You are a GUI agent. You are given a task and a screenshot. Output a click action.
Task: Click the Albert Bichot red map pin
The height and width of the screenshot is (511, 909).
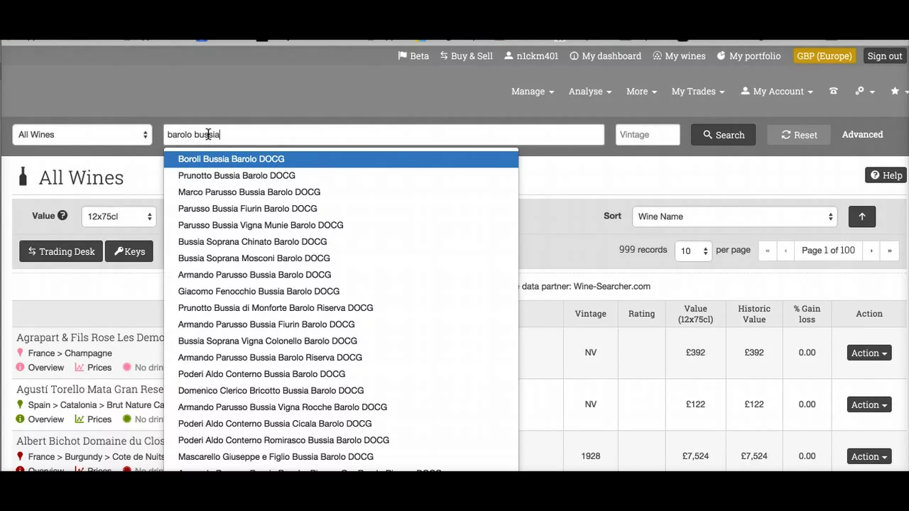(x=21, y=457)
